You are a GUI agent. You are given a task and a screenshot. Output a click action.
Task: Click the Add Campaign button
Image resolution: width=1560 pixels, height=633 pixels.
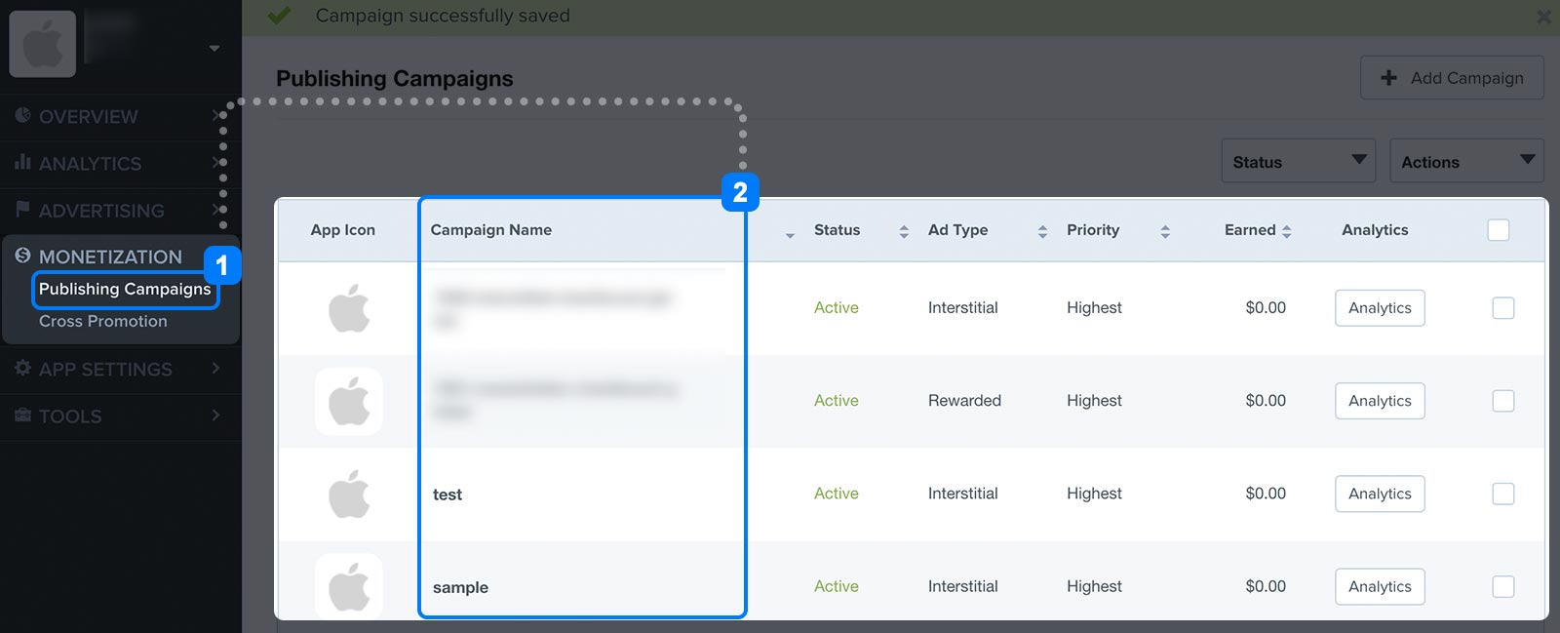coord(1452,78)
